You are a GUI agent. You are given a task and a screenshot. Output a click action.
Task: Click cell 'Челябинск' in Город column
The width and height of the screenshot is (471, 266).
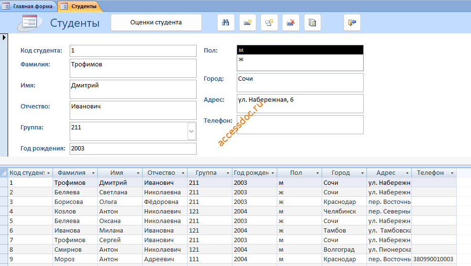point(344,211)
